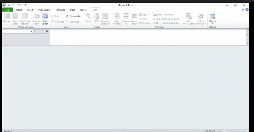Enter Full Screen view
254x132 pixels.
coord(45,19)
